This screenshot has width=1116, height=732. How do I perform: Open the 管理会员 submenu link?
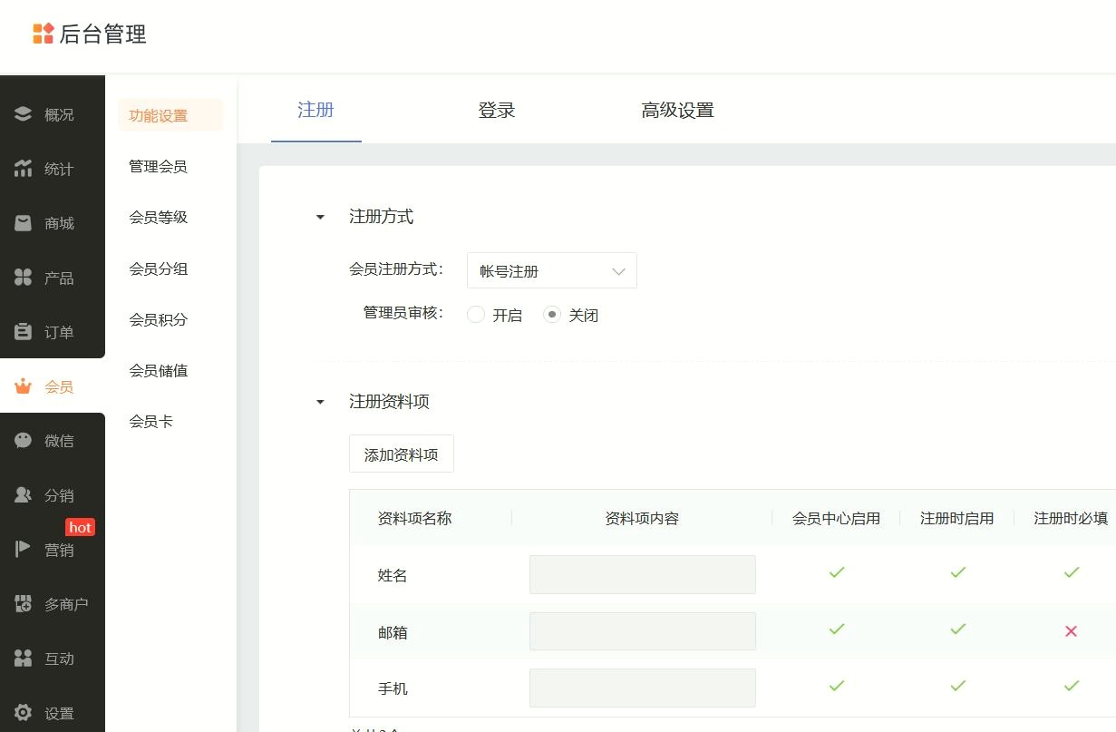[158, 167]
